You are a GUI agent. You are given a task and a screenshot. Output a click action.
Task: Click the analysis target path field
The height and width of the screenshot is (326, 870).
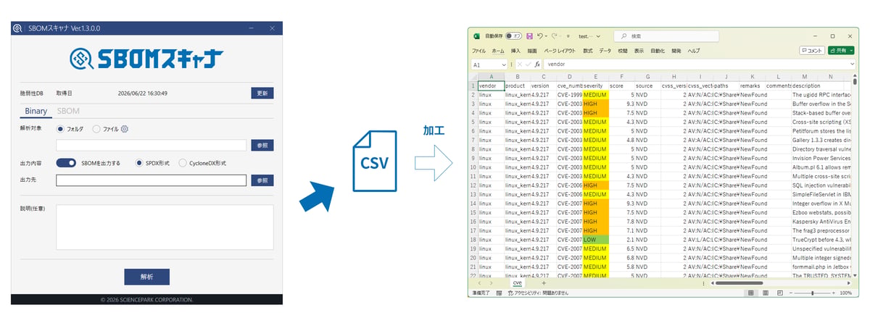click(x=152, y=146)
